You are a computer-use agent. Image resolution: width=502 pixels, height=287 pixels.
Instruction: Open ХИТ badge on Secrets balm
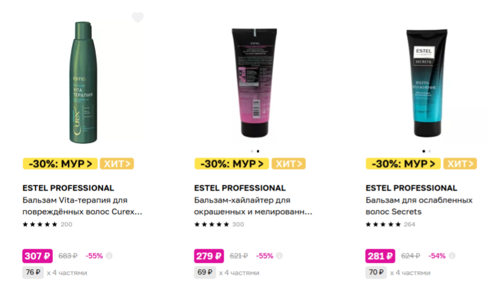(460, 164)
